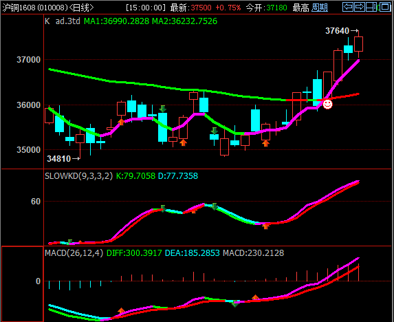Click the left arrow navigation icon

pyautogui.click(x=348, y=7)
